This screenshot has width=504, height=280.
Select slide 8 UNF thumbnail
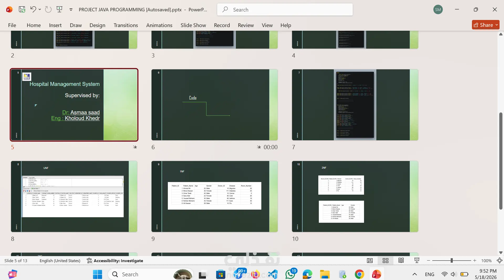tap(74, 196)
